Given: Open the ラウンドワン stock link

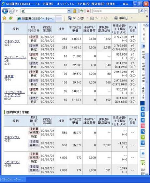Looking at the screenshot, I should click(12, 162).
